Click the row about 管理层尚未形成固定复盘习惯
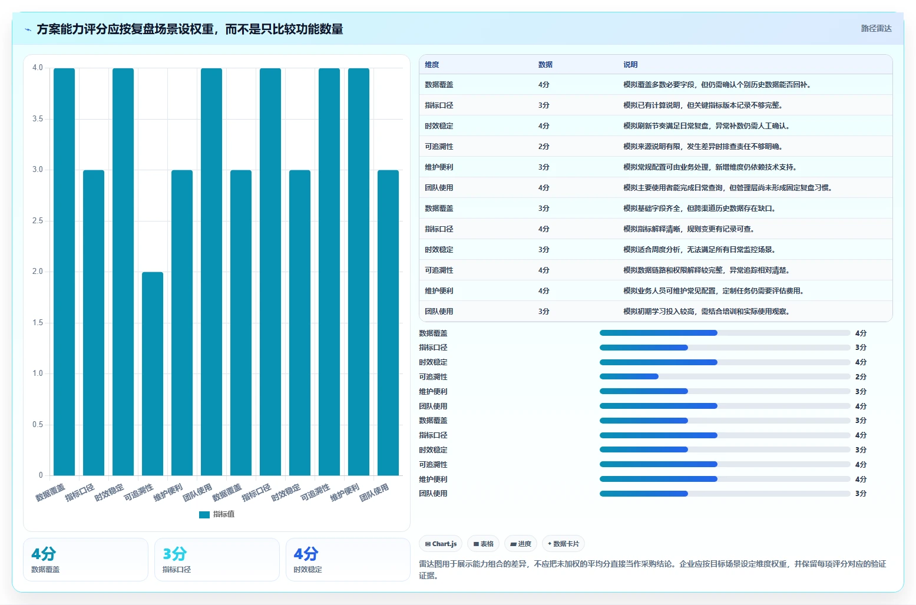916x605 pixels. coord(656,188)
